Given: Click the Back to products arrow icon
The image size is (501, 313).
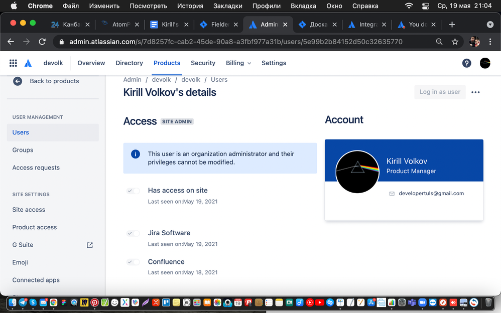Looking at the screenshot, I should click(18, 81).
